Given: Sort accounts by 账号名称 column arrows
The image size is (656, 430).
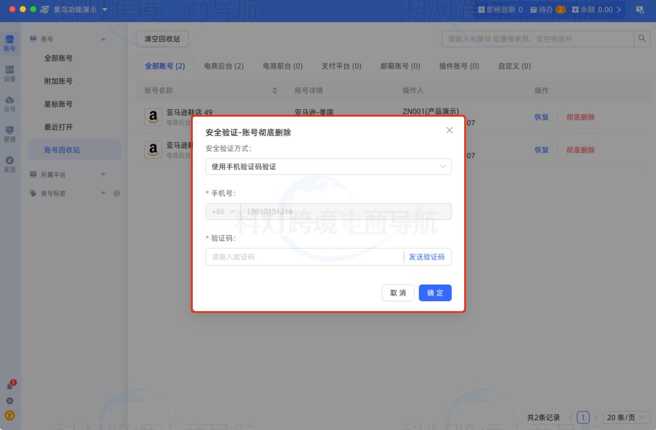Looking at the screenshot, I should (x=275, y=90).
